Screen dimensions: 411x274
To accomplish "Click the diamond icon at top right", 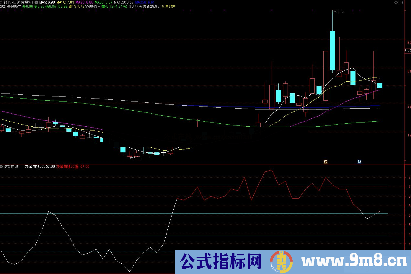I will tap(396, 2).
